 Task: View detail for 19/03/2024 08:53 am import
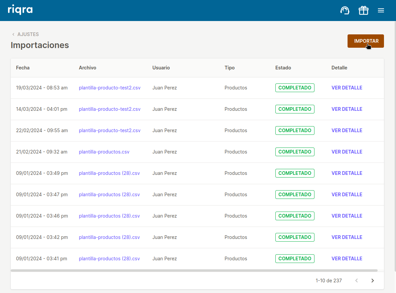point(347,88)
